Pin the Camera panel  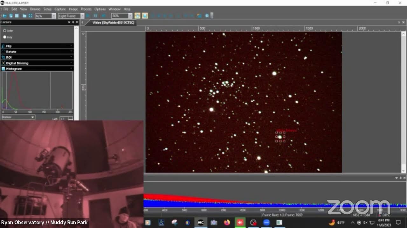point(73,22)
